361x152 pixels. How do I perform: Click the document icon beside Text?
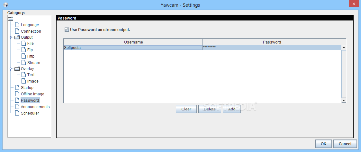23,75
